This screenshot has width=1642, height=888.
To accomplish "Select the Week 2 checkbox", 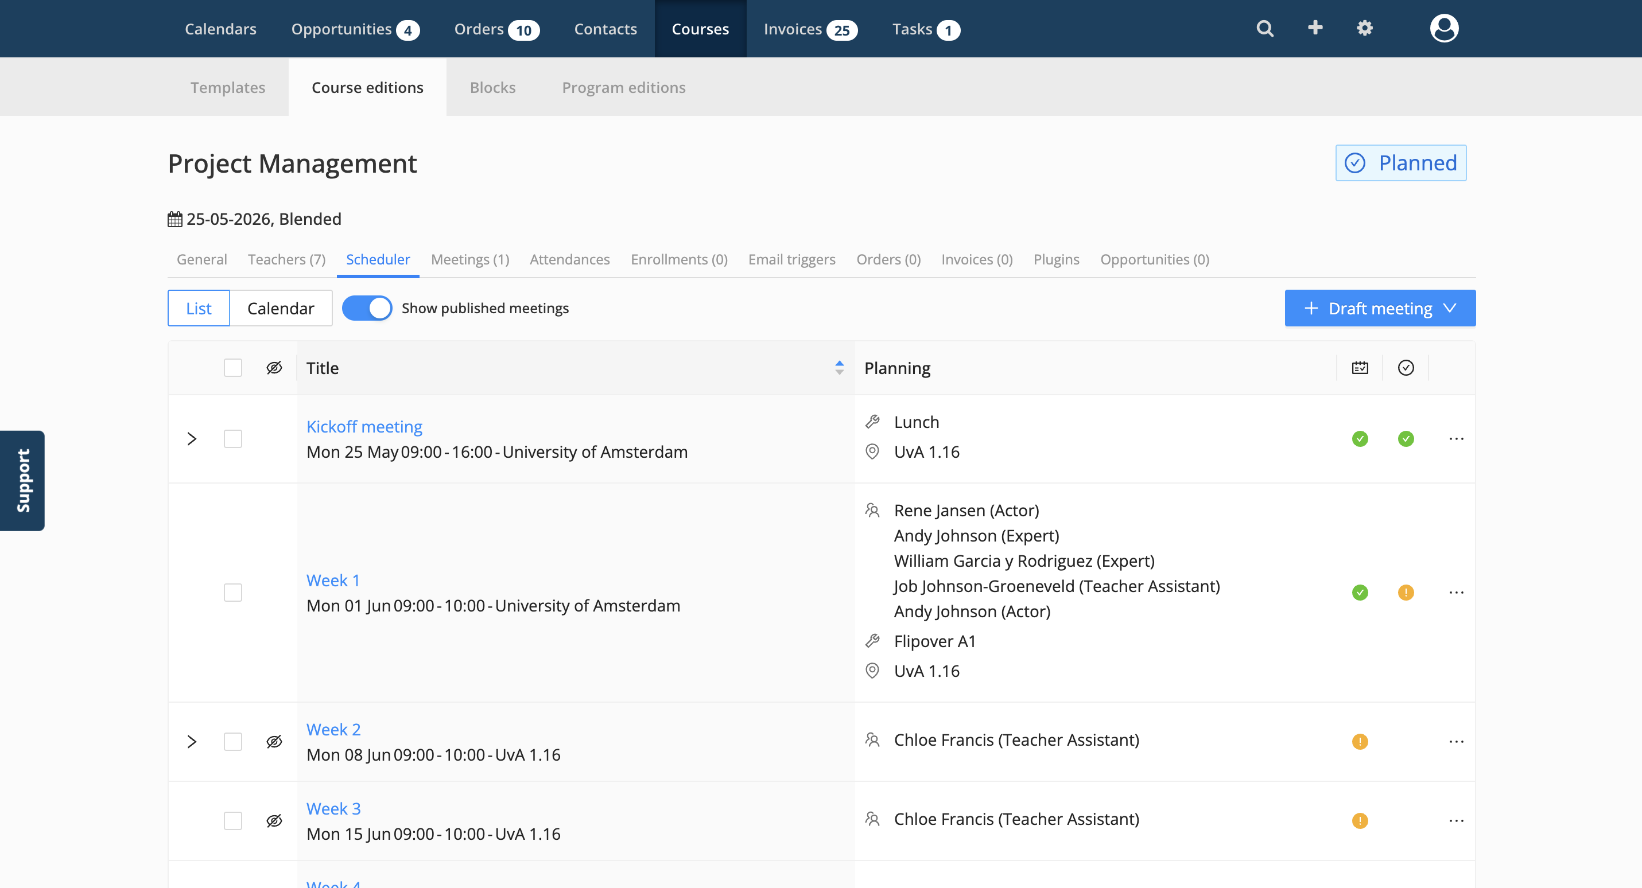I will click(x=232, y=742).
